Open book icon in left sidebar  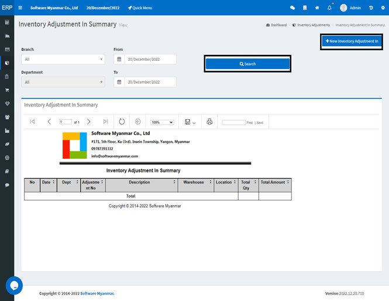point(7,171)
